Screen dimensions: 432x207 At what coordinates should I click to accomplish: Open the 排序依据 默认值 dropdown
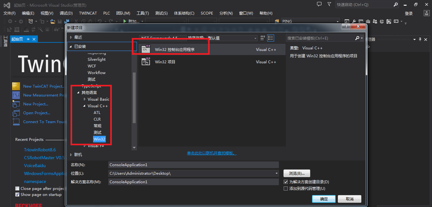[232, 38]
